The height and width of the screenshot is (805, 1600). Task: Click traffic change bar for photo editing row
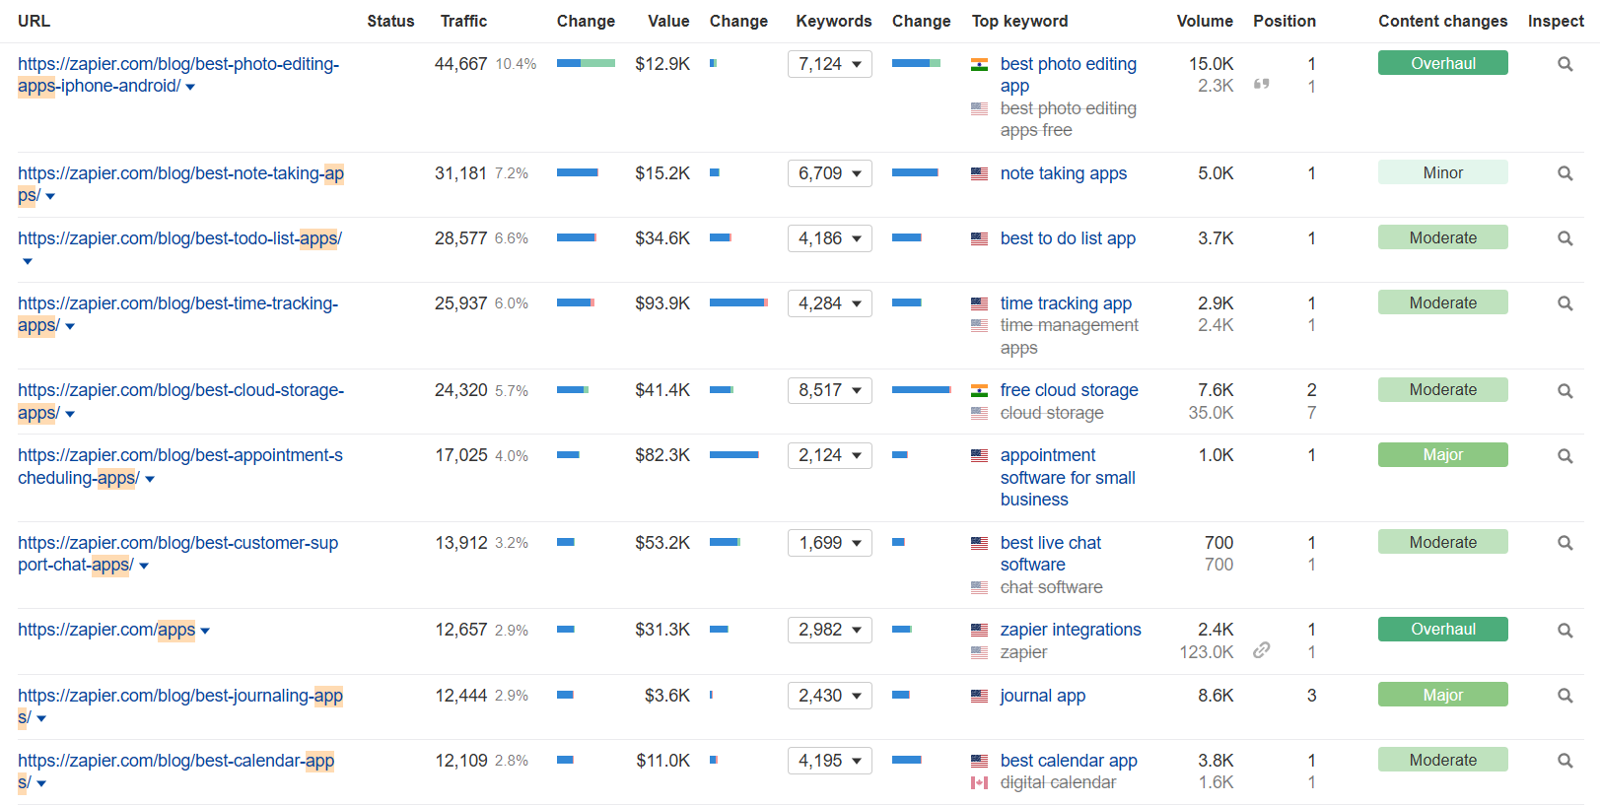pyautogui.click(x=586, y=63)
